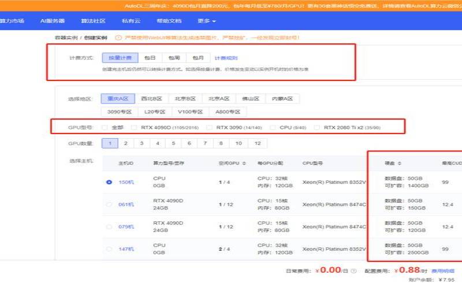Select host 061机 radio button
The width and height of the screenshot is (462, 289).
point(109,204)
